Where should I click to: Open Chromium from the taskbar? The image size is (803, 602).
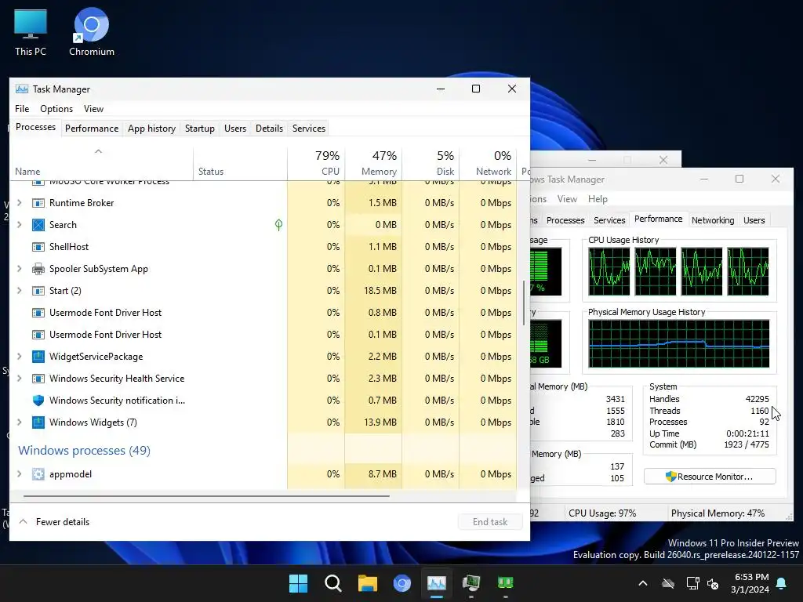[402, 583]
